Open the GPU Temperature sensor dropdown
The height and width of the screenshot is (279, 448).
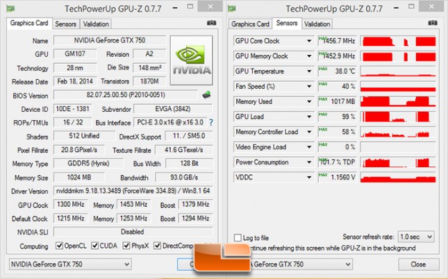309,71
